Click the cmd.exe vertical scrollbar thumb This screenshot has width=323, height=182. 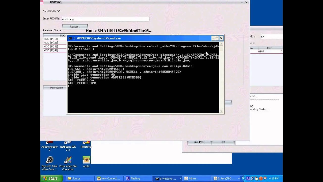coord(221,48)
